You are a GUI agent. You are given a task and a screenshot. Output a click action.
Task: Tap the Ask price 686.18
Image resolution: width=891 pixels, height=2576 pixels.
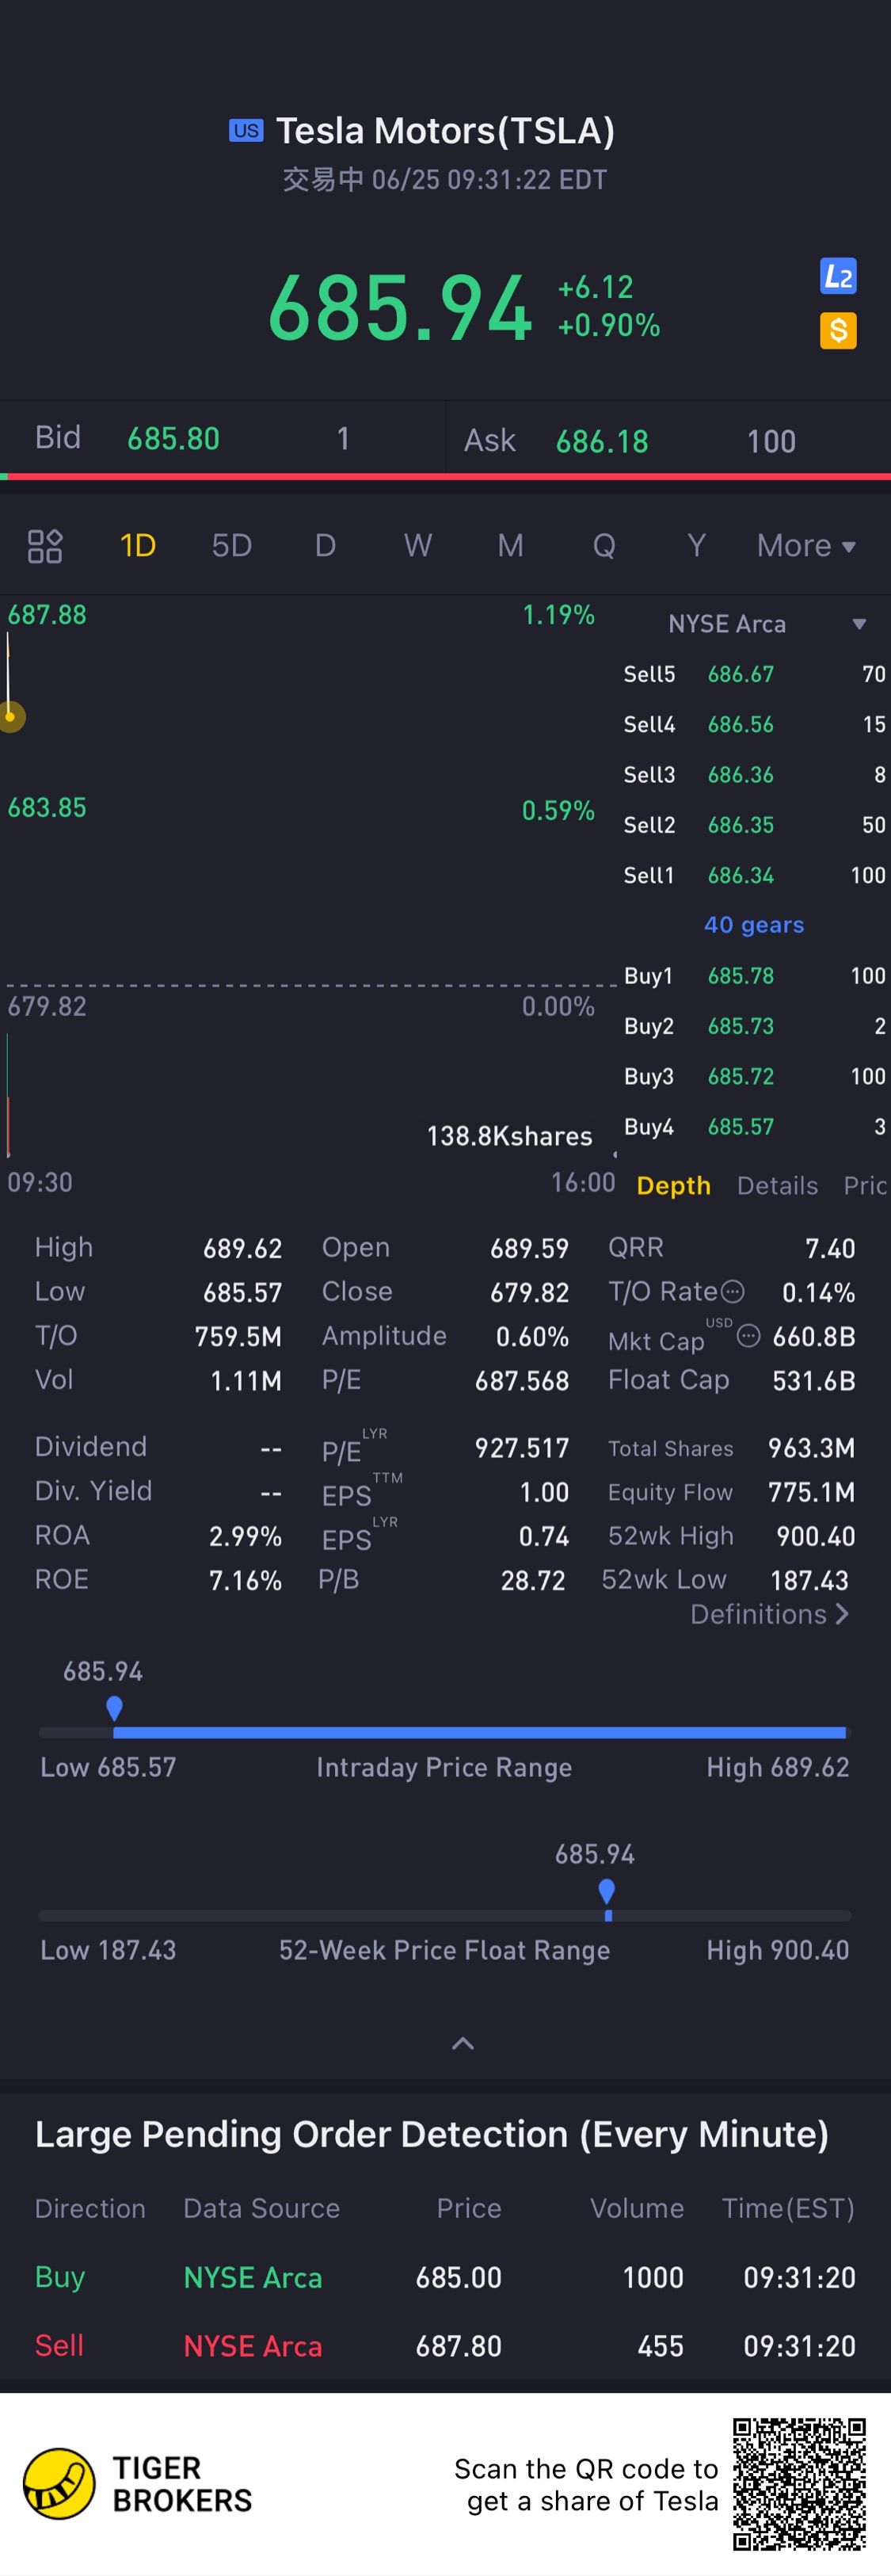pyautogui.click(x=602, y=442)
